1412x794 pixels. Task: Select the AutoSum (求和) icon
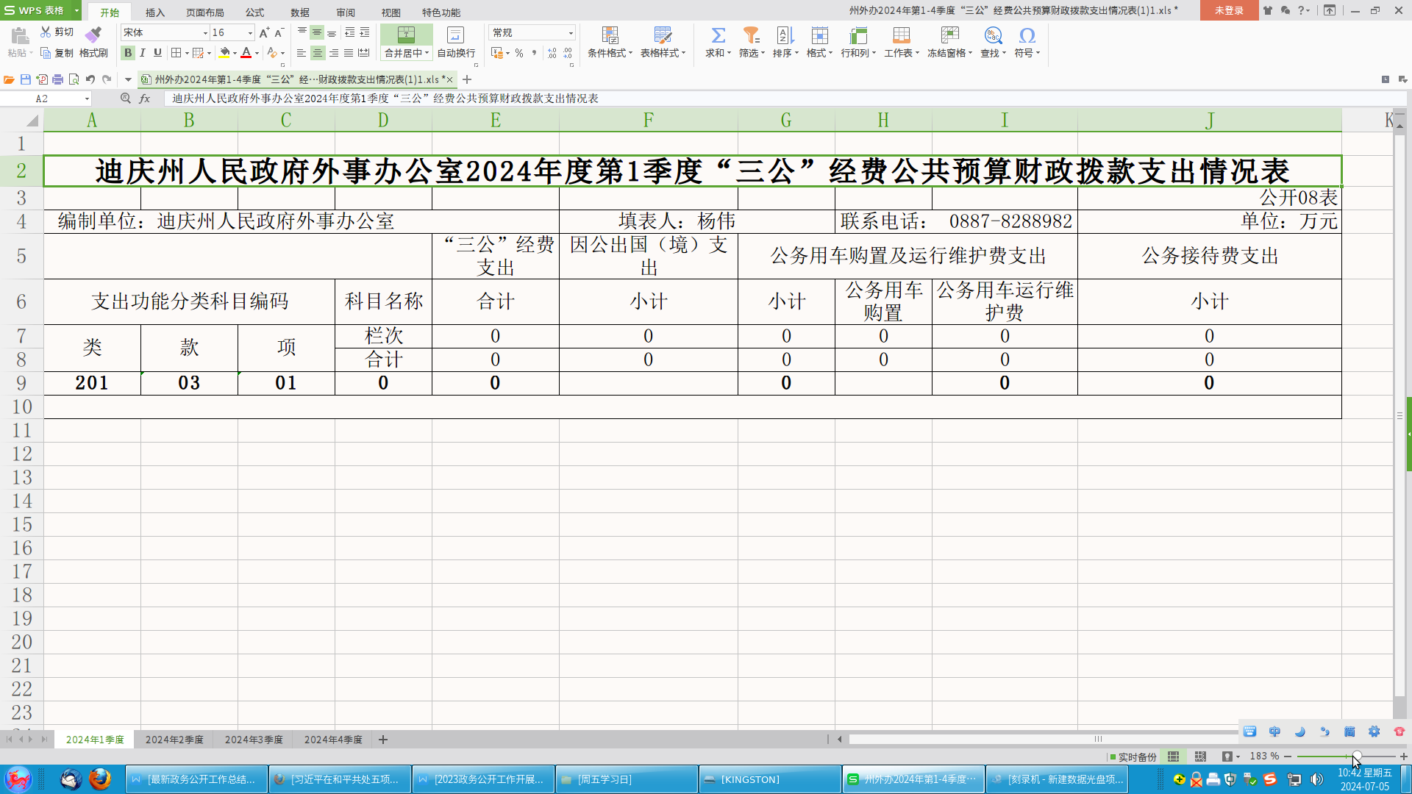[x=717, y=35]
